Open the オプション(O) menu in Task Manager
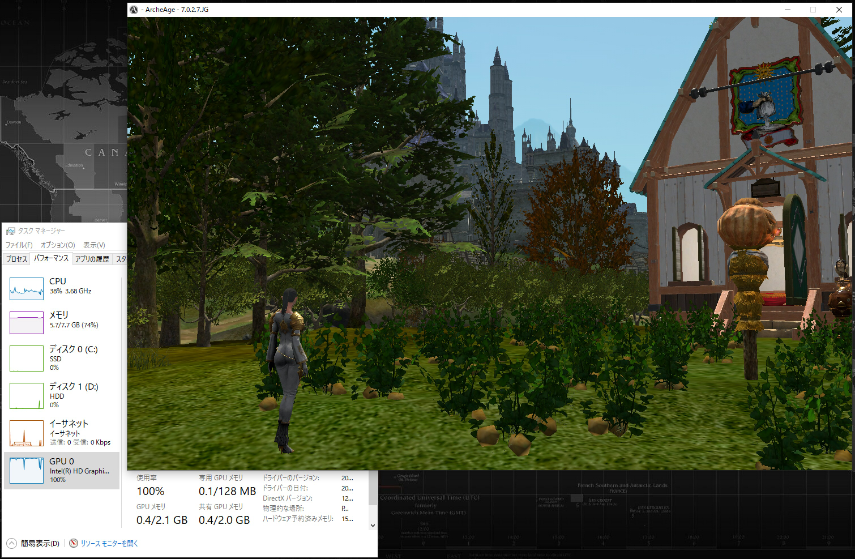 [58, 245]
